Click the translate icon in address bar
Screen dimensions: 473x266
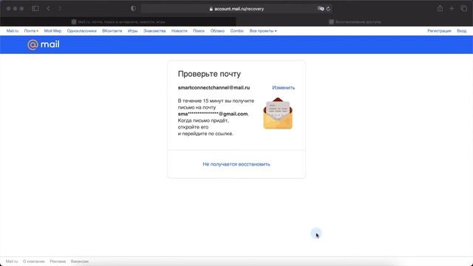[x=321, y=9]
